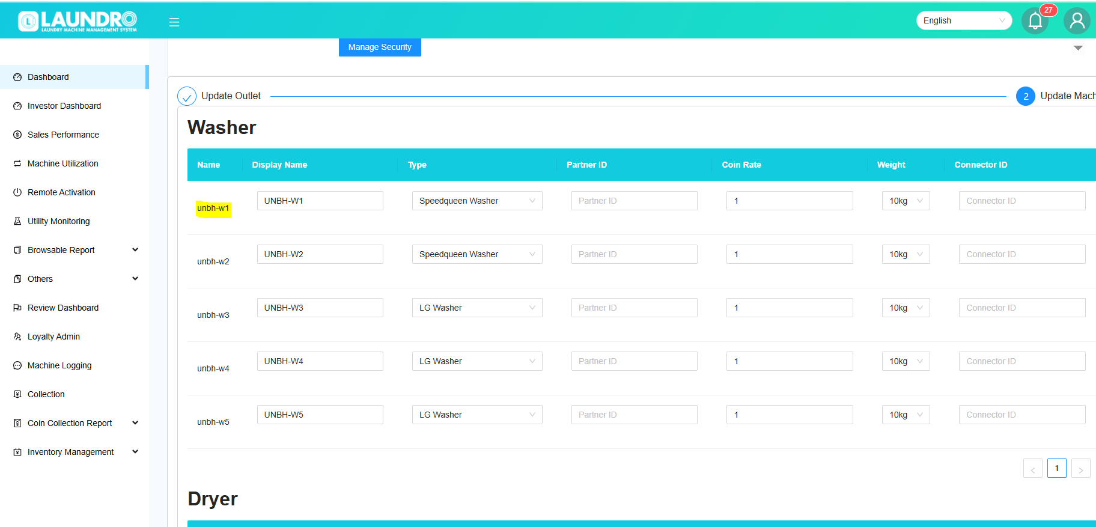Click the Investor Dashboard icon
The height and width of the screenshot is (527, 1096).
pos(17,106)
